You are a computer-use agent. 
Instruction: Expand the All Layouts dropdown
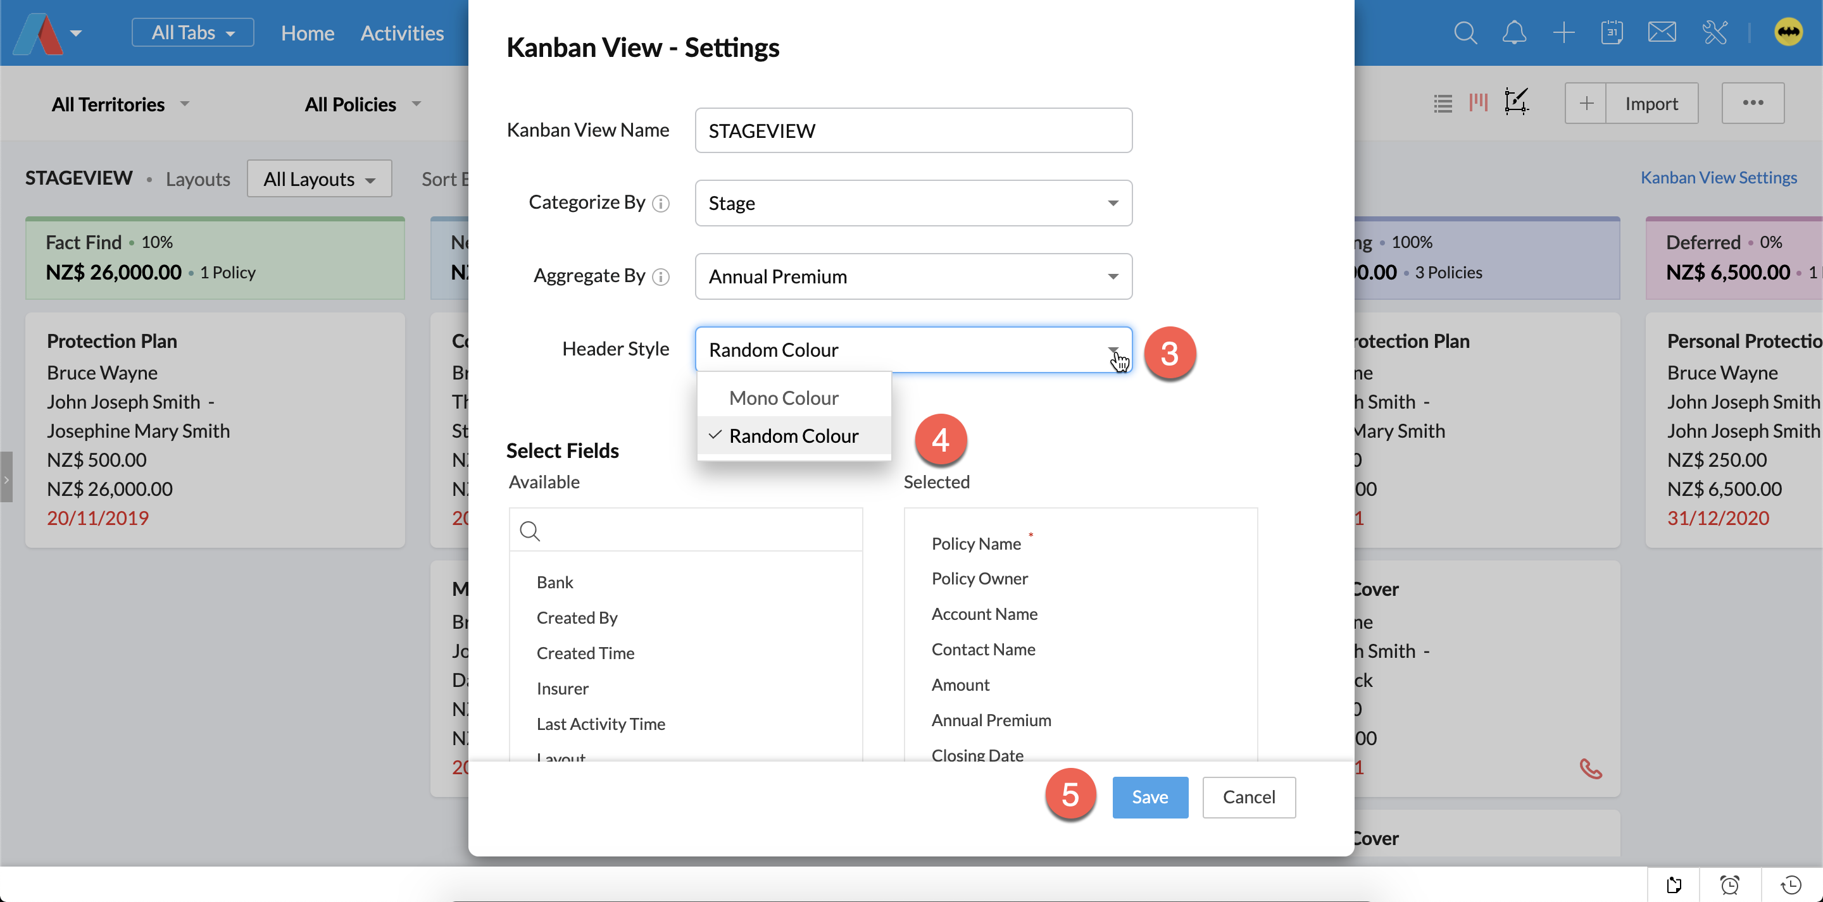[x=319, y=179]
